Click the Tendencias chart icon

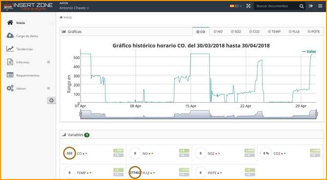(x=10, y=49)
